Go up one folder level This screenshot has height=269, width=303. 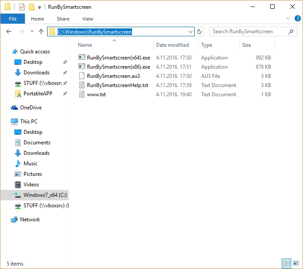pos(41,31)
